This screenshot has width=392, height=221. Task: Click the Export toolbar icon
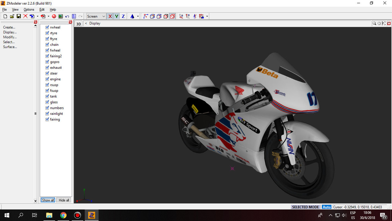click(43, 16)
